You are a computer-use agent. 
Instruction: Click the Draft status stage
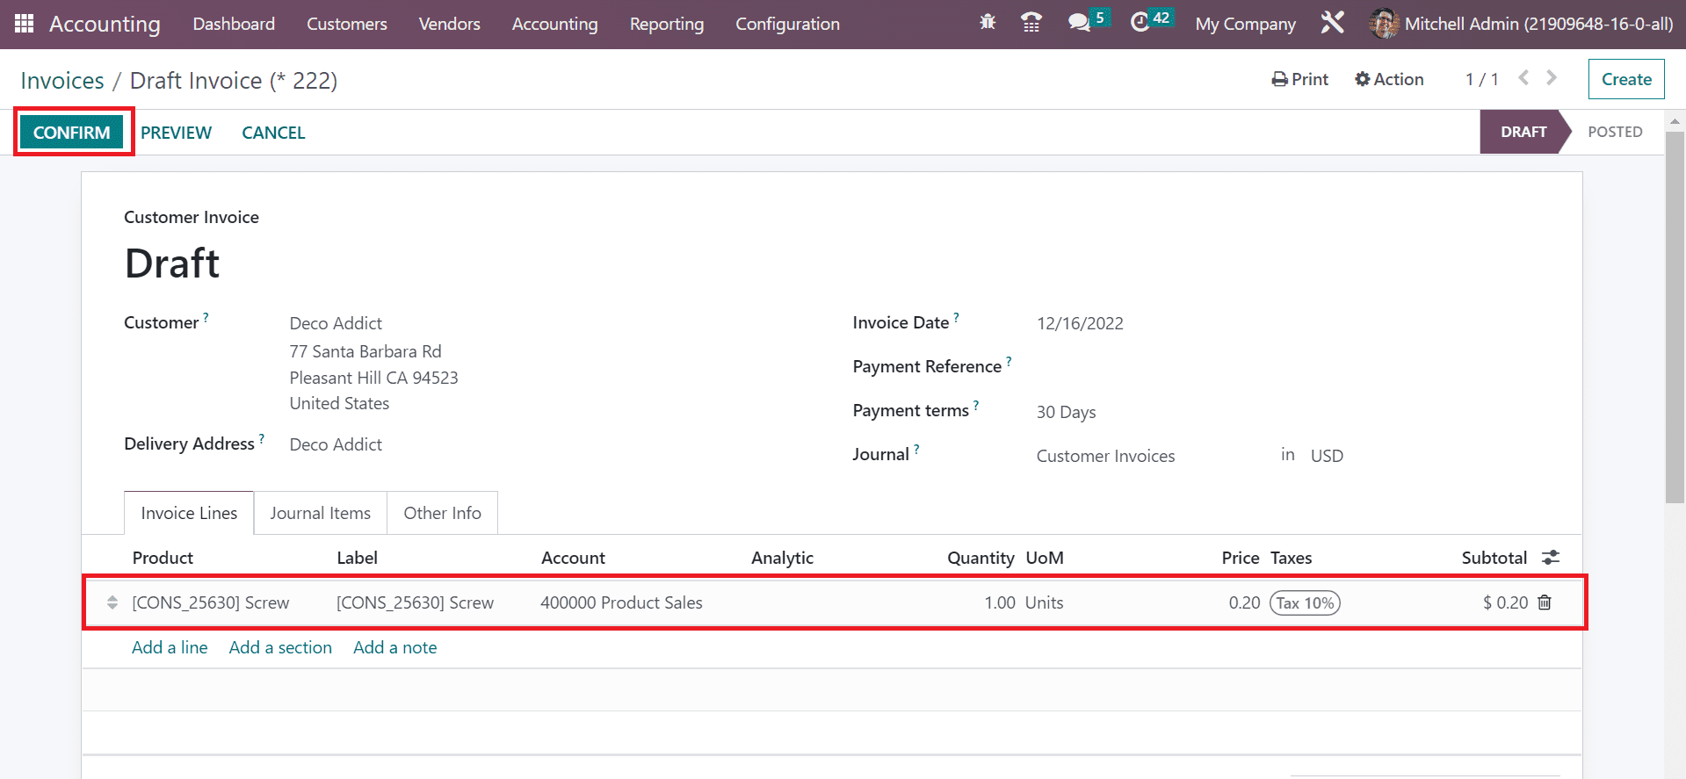pyautogui.click(x=1523, y=132)
